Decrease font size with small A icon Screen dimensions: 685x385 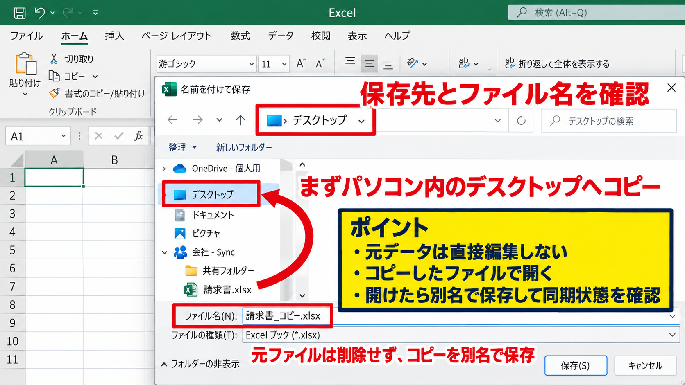tap(320, 63)
